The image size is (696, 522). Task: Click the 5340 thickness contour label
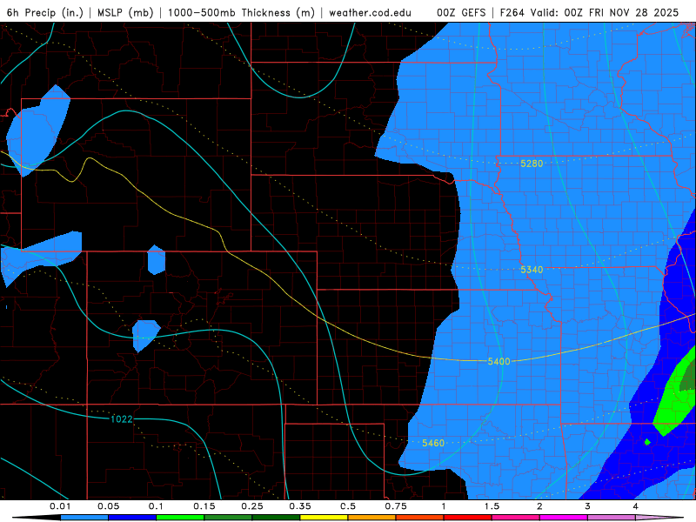pos(532,270)
